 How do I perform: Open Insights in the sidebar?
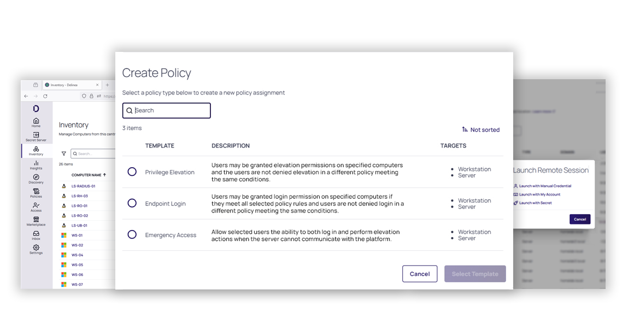pyautogui.click(x=36, y=165)
